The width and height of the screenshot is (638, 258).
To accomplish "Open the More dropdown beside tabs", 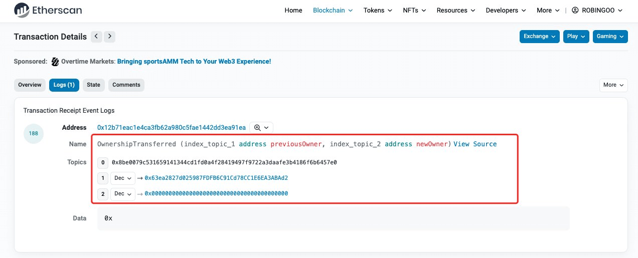I will coord(613,85).
